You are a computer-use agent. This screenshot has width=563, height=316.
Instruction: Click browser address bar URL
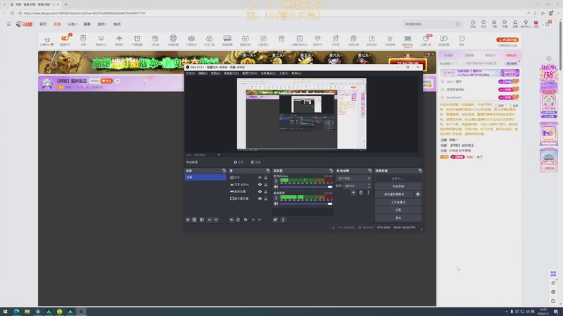coord(84,13)
